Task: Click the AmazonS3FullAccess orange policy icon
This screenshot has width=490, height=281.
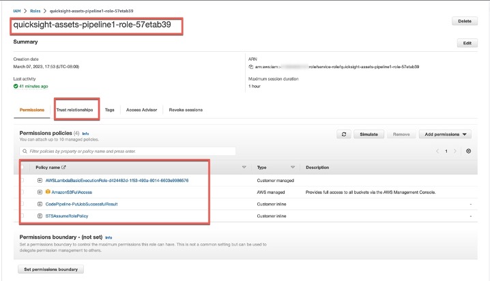Action: [x=48, y=192]
